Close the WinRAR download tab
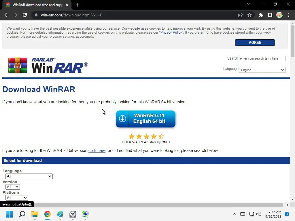 (x=67, y=5)
